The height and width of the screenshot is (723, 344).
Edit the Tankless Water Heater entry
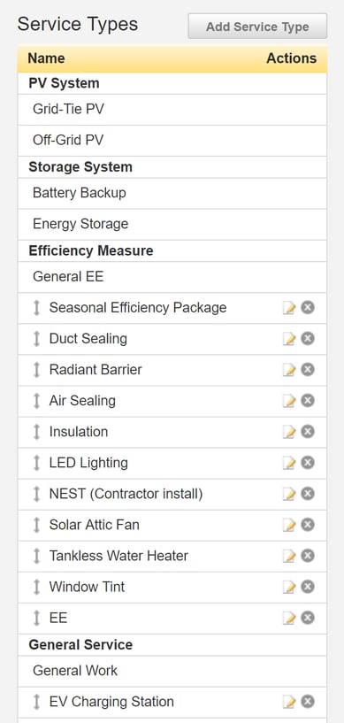(289, 556)
